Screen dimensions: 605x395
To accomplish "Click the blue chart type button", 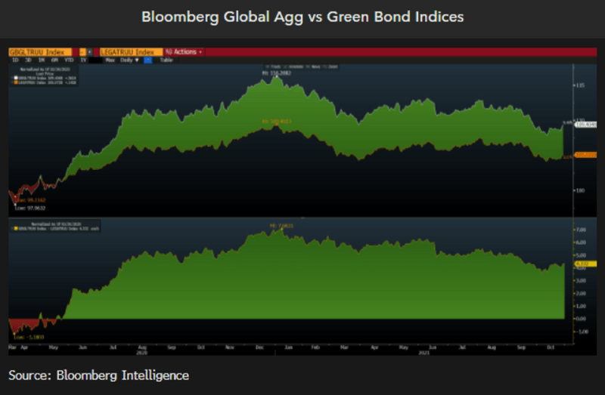I will point(147,60).
